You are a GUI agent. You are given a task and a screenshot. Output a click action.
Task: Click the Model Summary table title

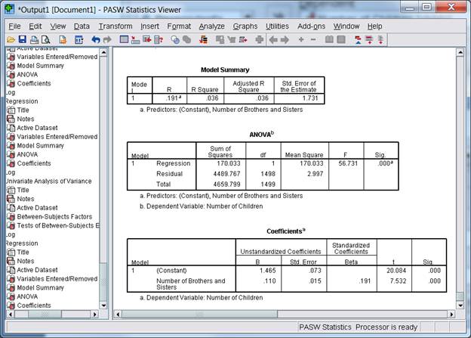tap(225, 70)
